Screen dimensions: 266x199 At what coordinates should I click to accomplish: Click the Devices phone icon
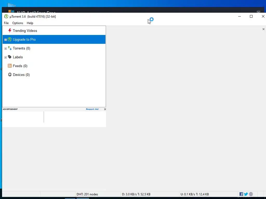10,75
